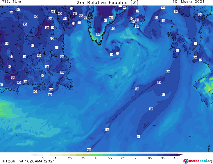Viewport: 213px width, 164px height.
Task: Click the colorbar label '75'
Action: [136, 158]
